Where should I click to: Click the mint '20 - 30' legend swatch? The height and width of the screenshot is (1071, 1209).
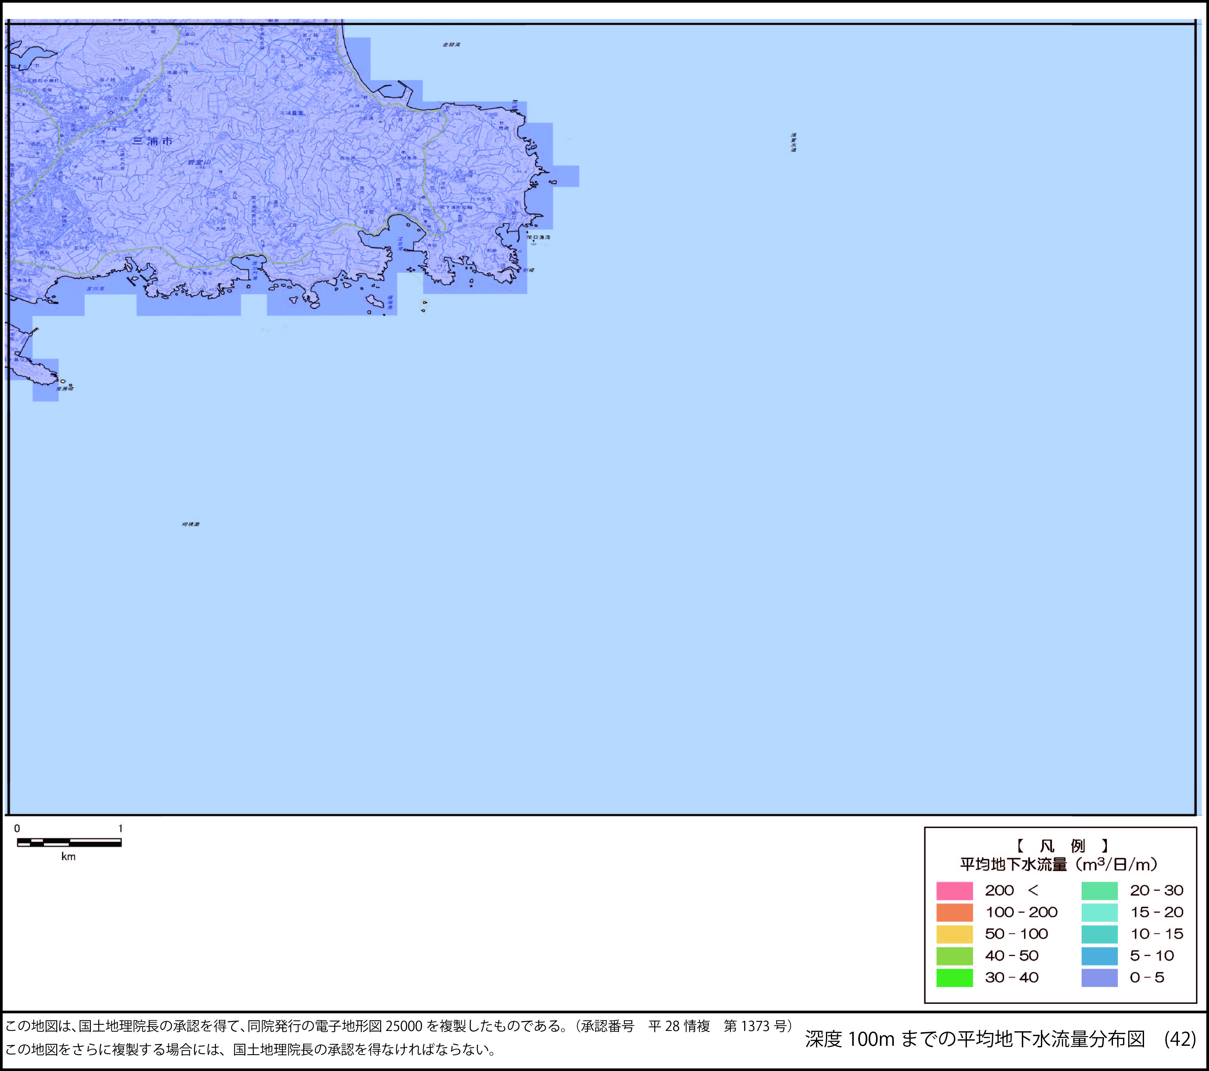pyautogui.click(x=1099, y=891)
